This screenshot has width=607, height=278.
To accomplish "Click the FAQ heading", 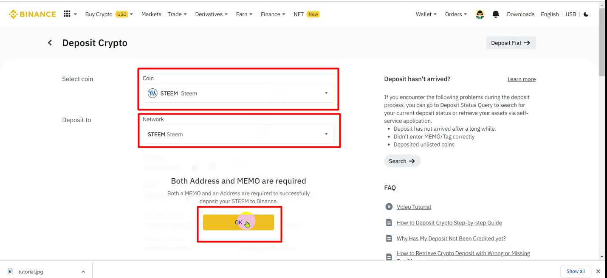I will click(390, 188).
